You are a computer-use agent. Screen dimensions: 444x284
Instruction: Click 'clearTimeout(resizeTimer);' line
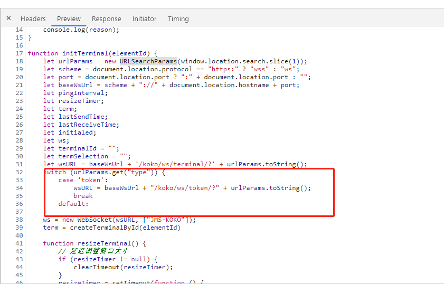click(123, 267)
